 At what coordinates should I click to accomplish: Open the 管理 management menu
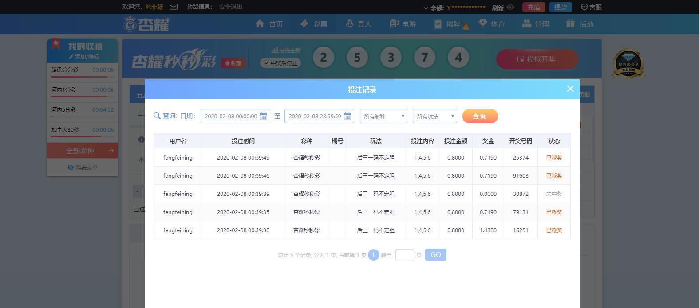point(536,24)
